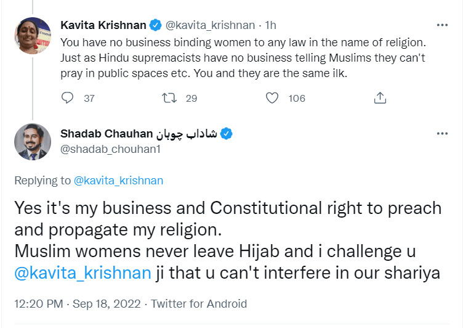Click Shadab Chauhan's verified badge
This screenshot has width=463, height=328.
pos(226,134)
